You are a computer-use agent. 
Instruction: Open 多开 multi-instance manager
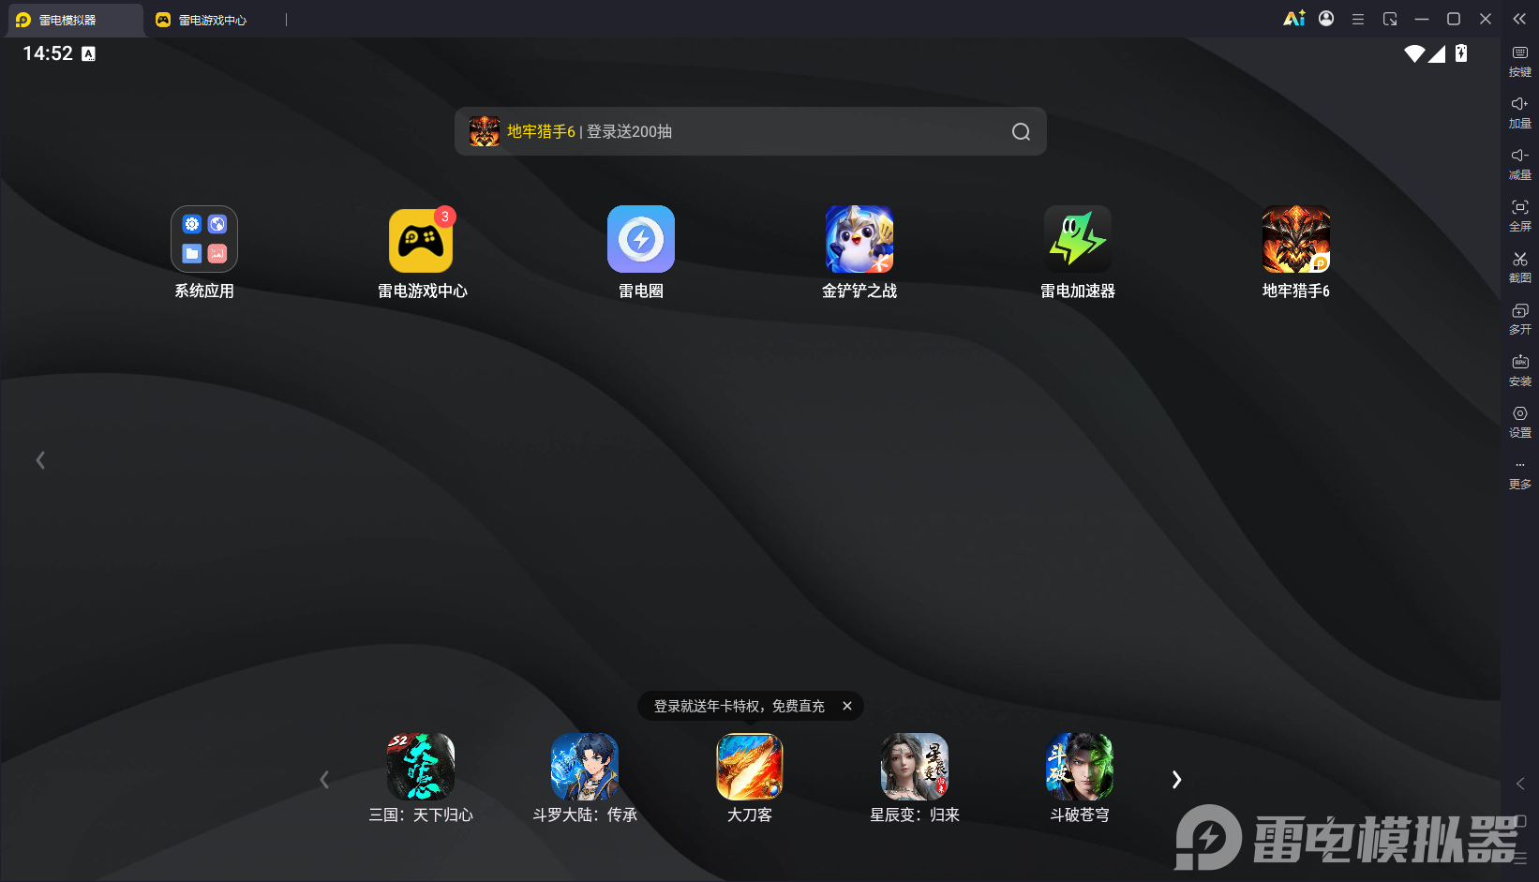[1520, 320]
